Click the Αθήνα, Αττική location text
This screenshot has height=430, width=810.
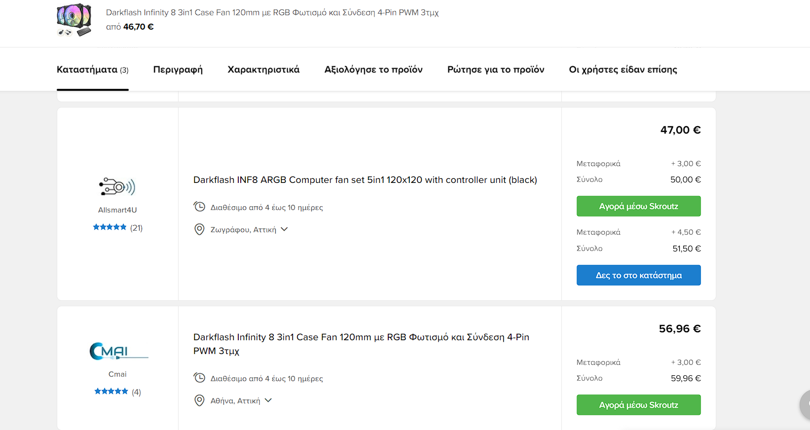(235, 401)
